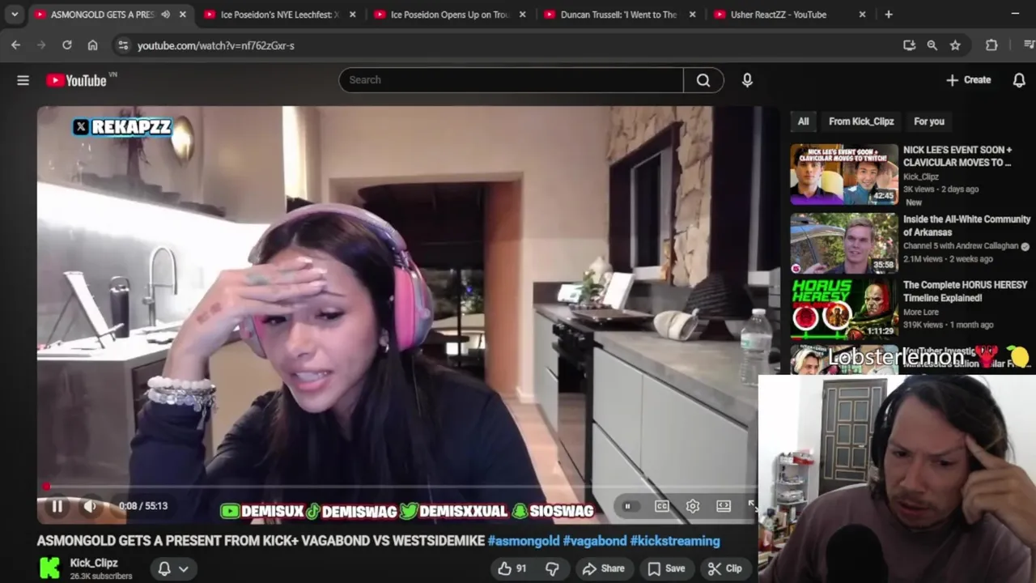This screenshot has width=1036, height=583.
Task: Focus the YouTube search box
Action: [x=512, y=80]
